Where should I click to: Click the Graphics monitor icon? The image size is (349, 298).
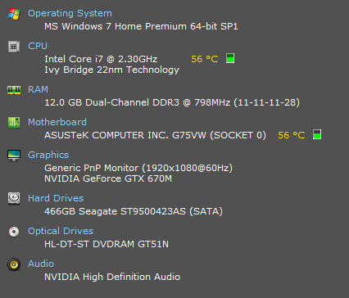tap(14, 156)
